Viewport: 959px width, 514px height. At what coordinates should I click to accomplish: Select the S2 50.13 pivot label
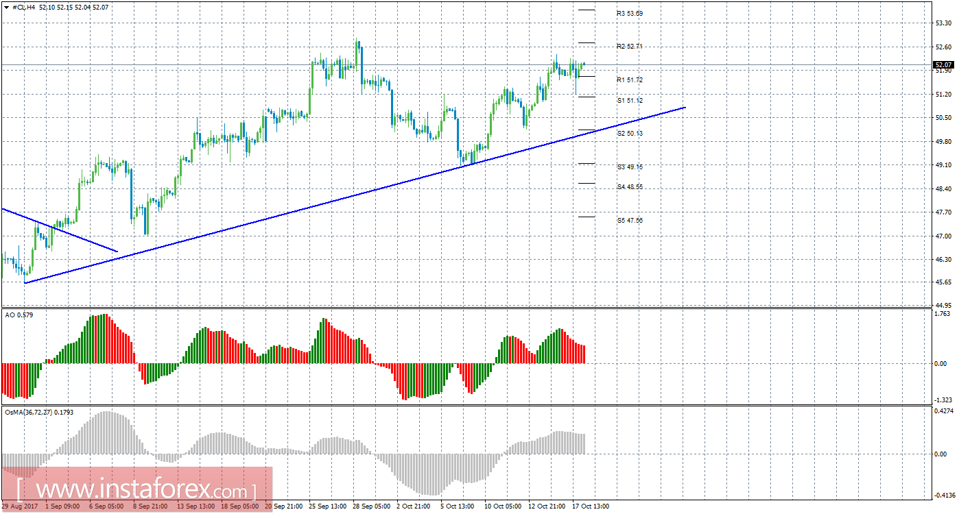pyautogui.click(x=630, y=133)
